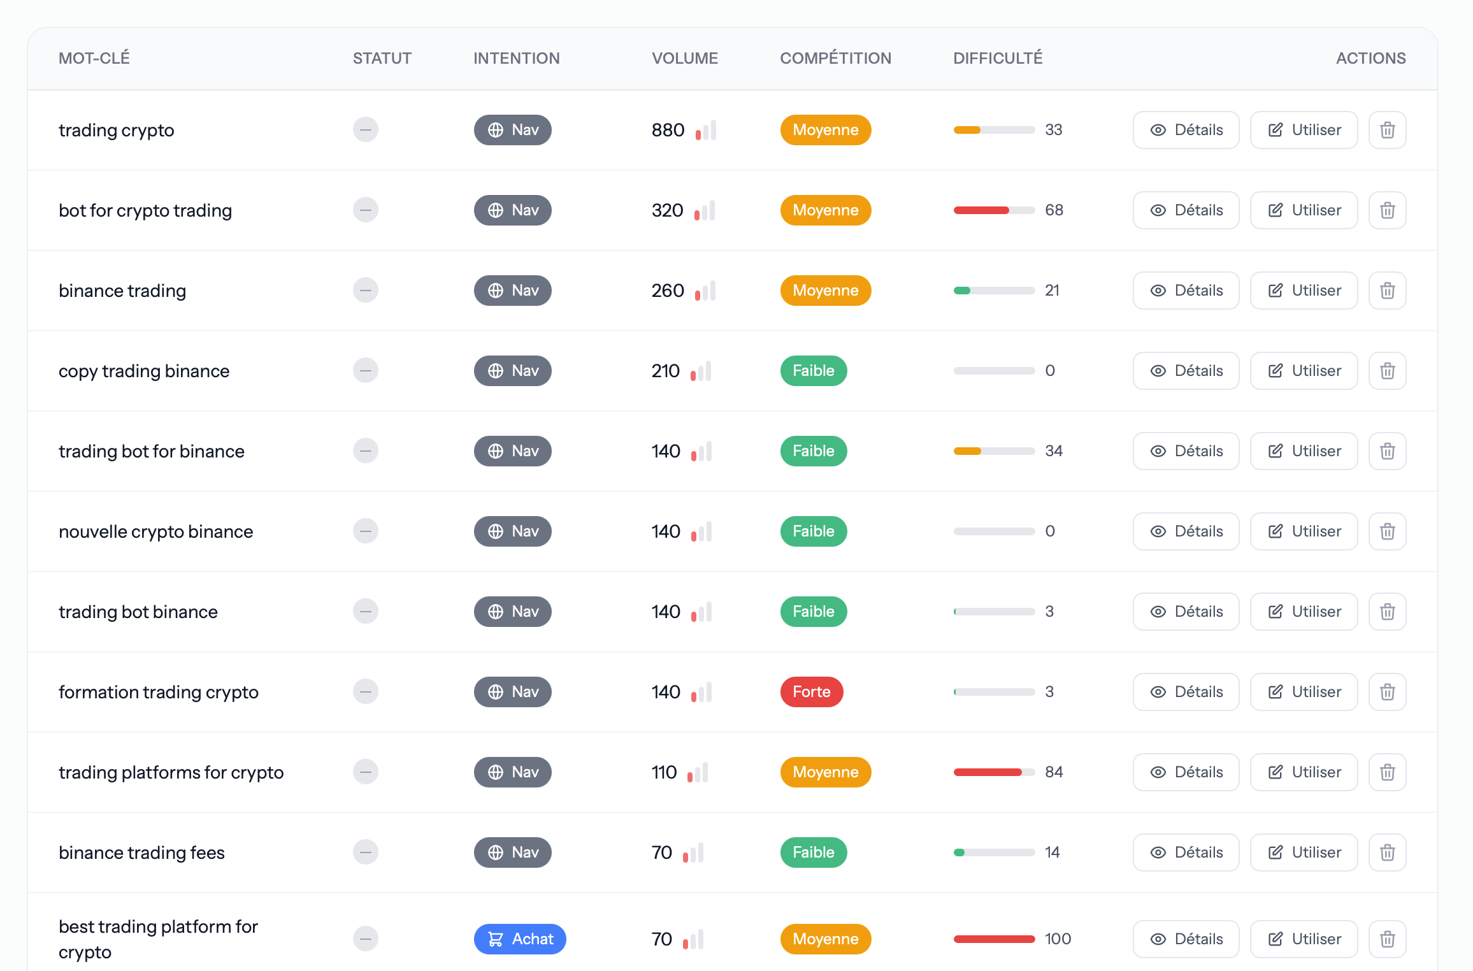Click the eye icon for 'formation trading crypto' details
Screen dimensions: 1473x971
click(x=1158, y=691)
